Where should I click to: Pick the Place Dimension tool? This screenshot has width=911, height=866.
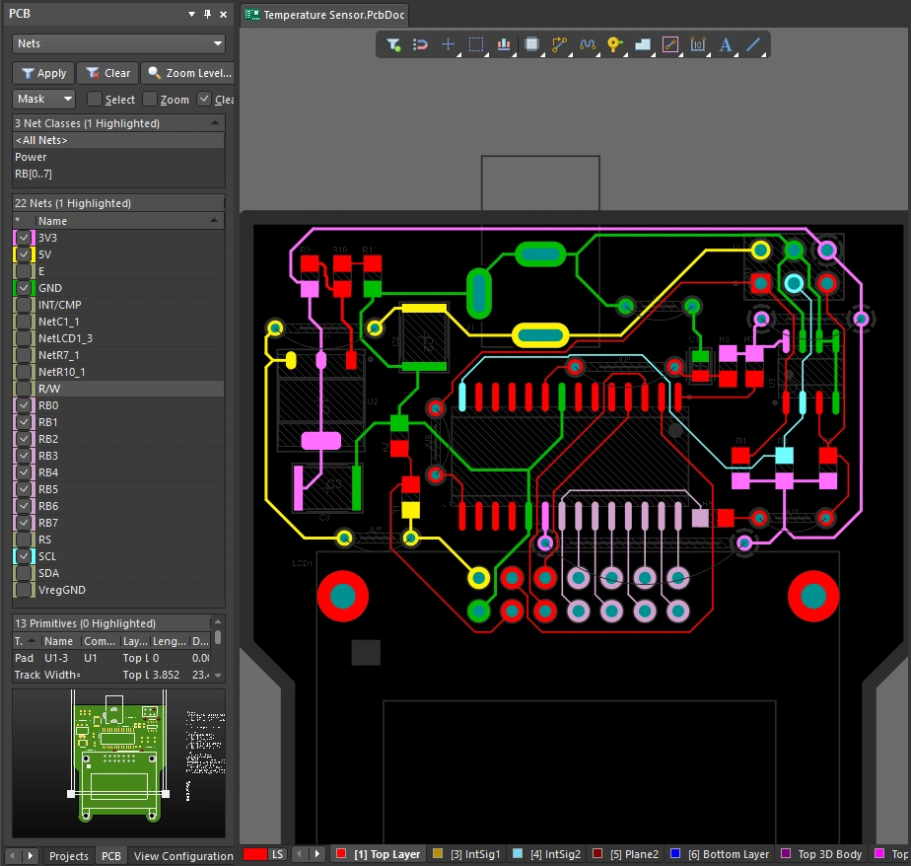coord(698,44)
